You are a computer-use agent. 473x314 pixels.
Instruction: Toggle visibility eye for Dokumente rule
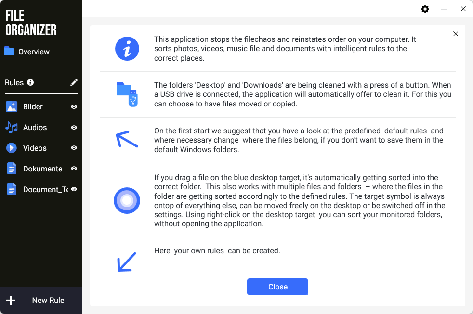(74, 169)
